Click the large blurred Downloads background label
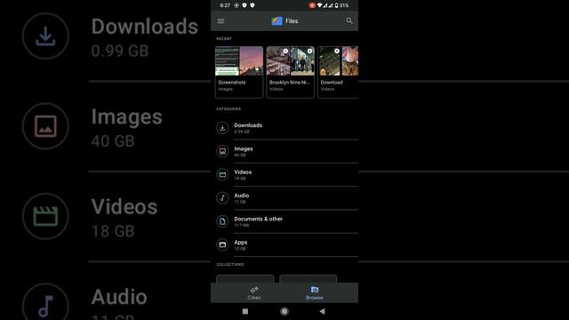The width and height of the screenshot is (569, 320). 145,27
